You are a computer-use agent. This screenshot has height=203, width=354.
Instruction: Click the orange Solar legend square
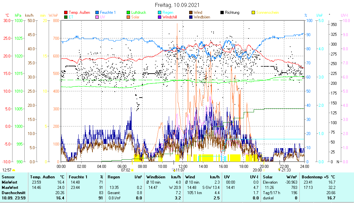click(128, 17)
